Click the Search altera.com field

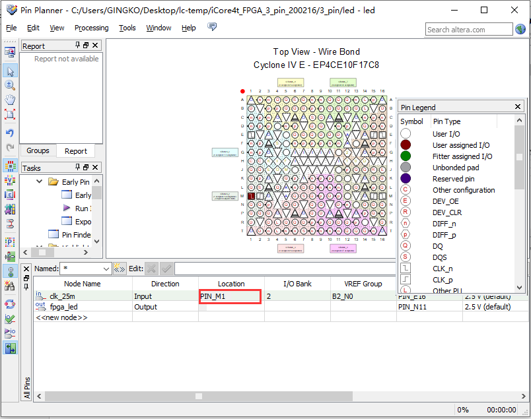click(x=468, y=29)
